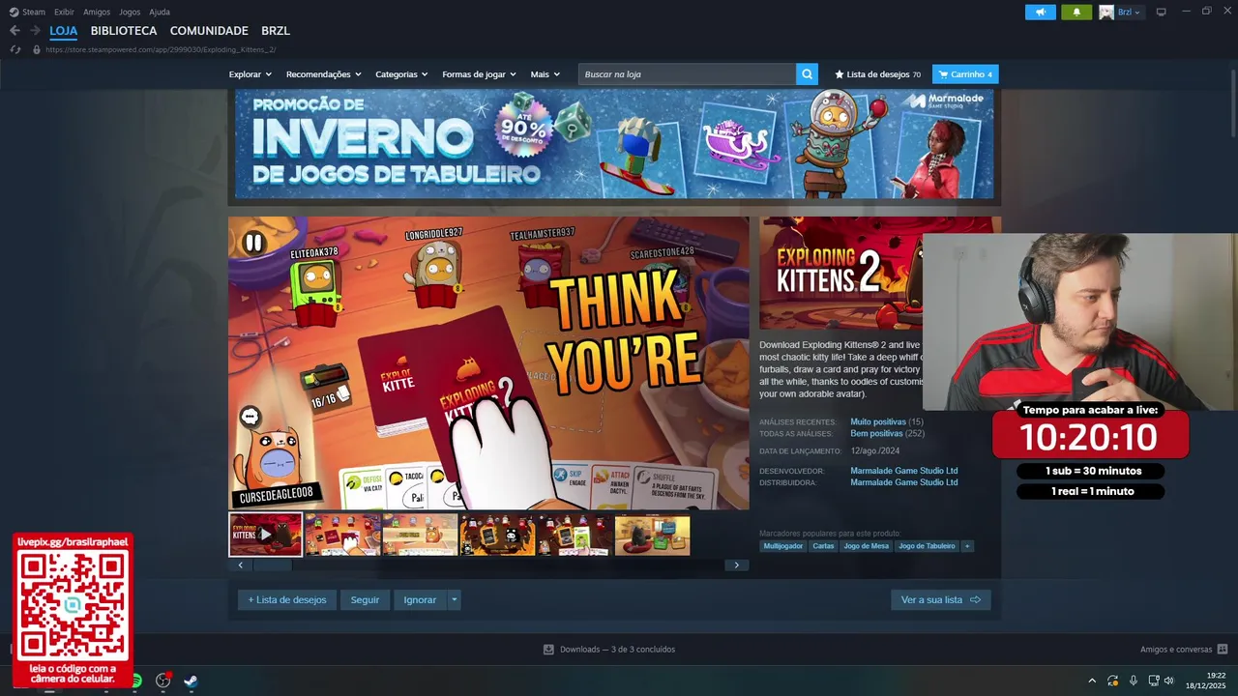This screenshot has width=1238, height=696.
Task: Select the first trailer video thumbnail
Action: point(266,535)
